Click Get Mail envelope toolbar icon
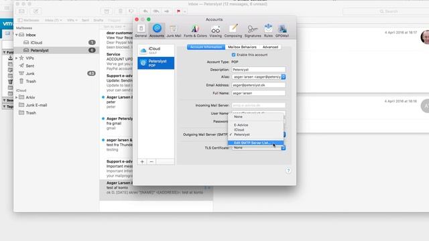The width and height of the screenshot is (429, 241). 21,11
